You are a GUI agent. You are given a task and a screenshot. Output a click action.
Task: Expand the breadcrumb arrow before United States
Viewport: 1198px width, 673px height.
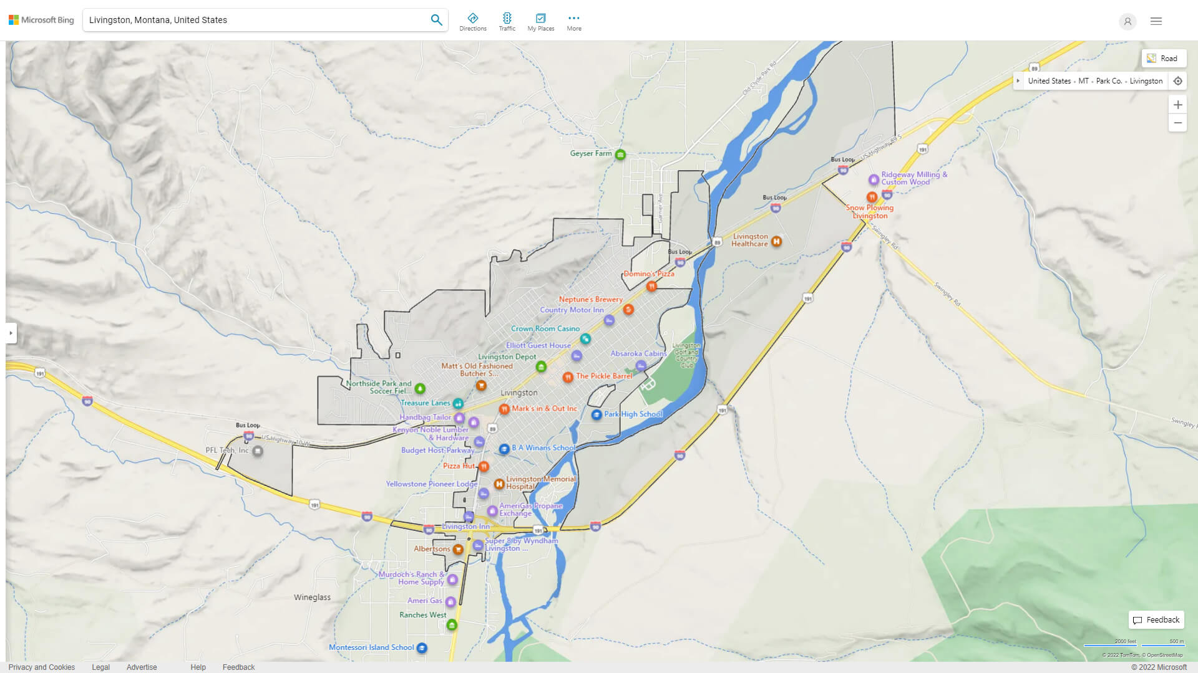click(1018, 81)
